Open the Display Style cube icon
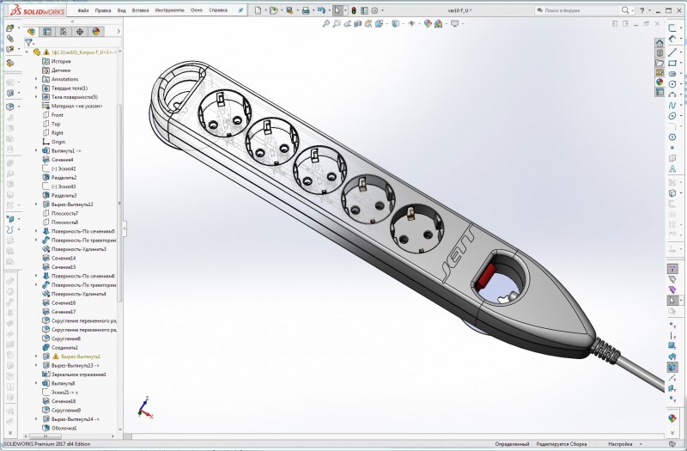 tap(395, 24)
